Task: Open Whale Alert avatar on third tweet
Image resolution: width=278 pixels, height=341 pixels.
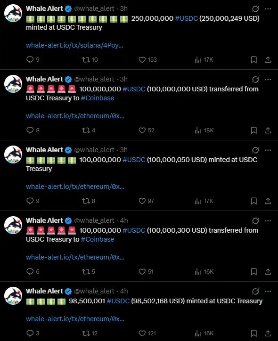Action: 13,154
